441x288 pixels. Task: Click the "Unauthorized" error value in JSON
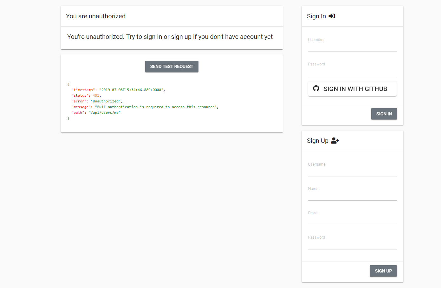106,101
